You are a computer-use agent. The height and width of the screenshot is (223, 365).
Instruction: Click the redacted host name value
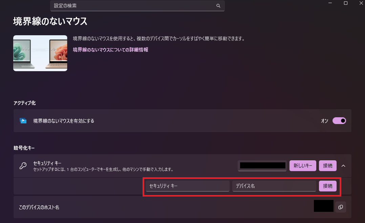323,206
